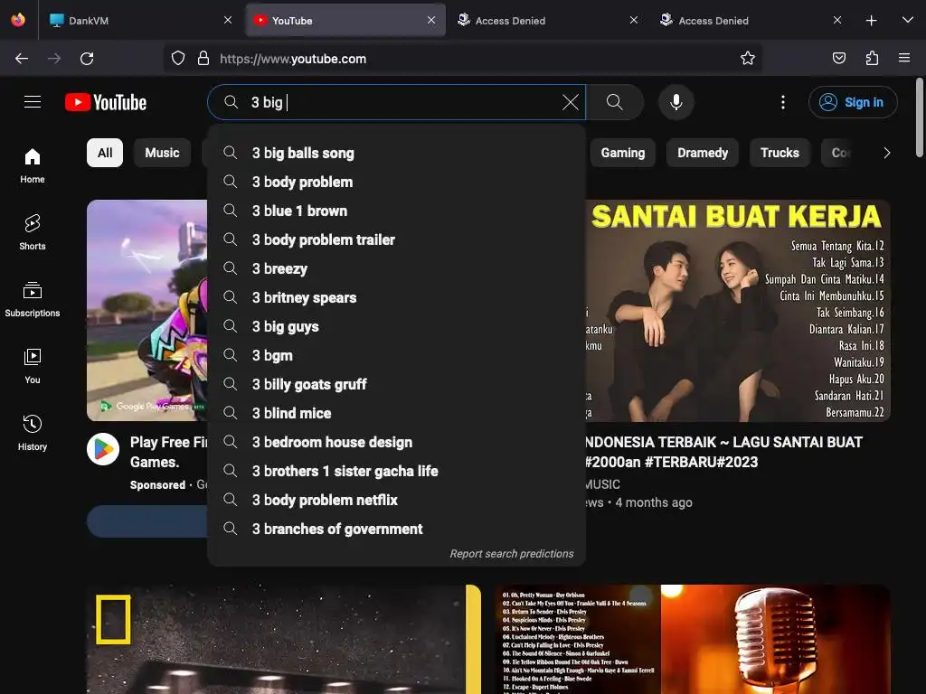This screenshot has width=926, height=694.
Task: Open History in the sidebar
Action: tap(33, 433)
